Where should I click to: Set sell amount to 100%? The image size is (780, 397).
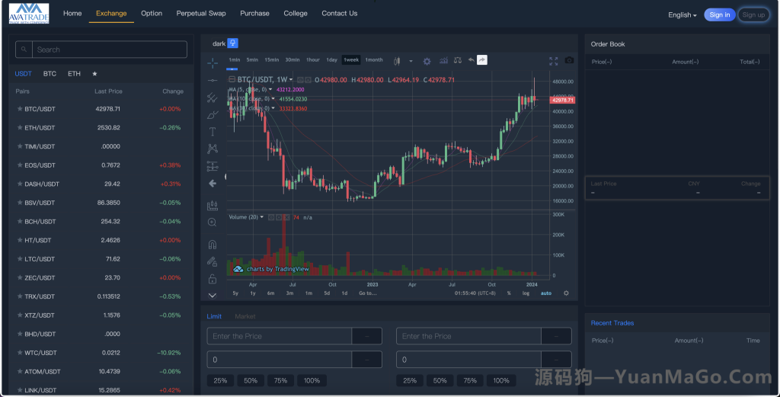(x=501, y=380)
